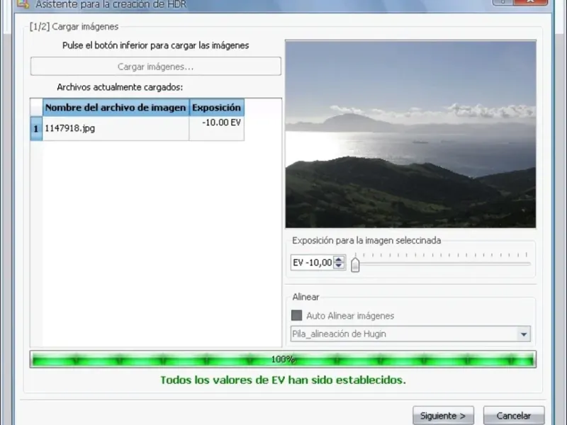Decrease EV value with down arrow
This screenshot has width=567, height=425.
coord(339,266)
